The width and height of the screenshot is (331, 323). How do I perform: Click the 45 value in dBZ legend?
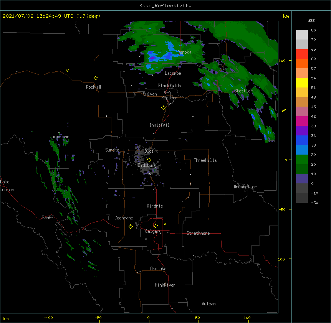[313, 107]
